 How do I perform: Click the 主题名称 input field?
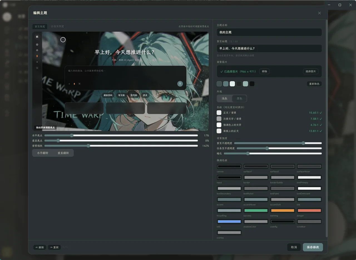tap(269, 32)
